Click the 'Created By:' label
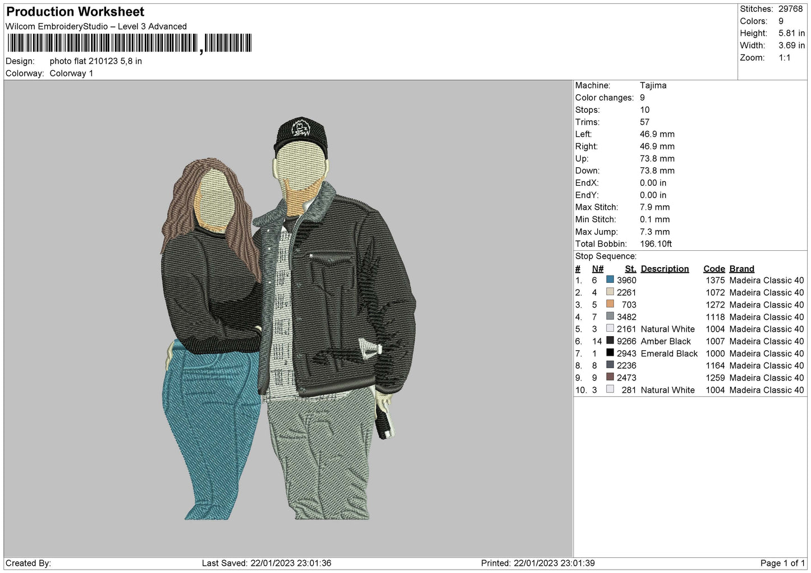The image size is (811, 573). coord(28,563)
